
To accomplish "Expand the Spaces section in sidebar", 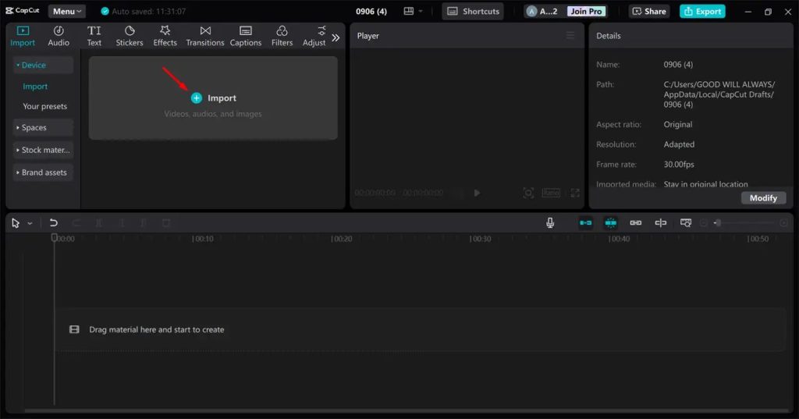I will point(44,128).
